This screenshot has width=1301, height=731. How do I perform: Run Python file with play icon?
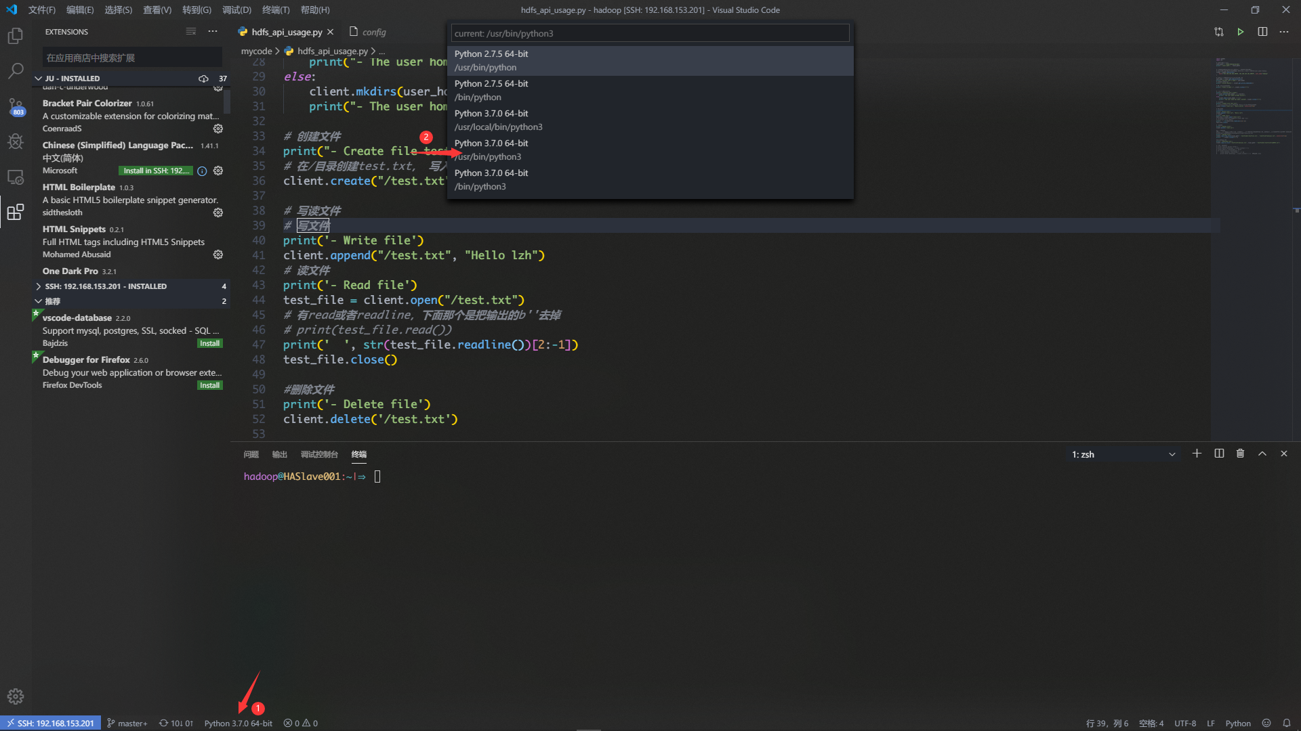(x=1241, y=32)
